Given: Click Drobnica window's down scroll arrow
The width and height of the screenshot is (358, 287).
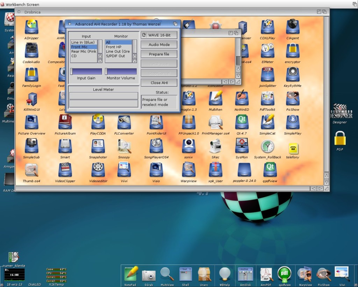Looking at the screenshot, I should [x=327, y=182].
